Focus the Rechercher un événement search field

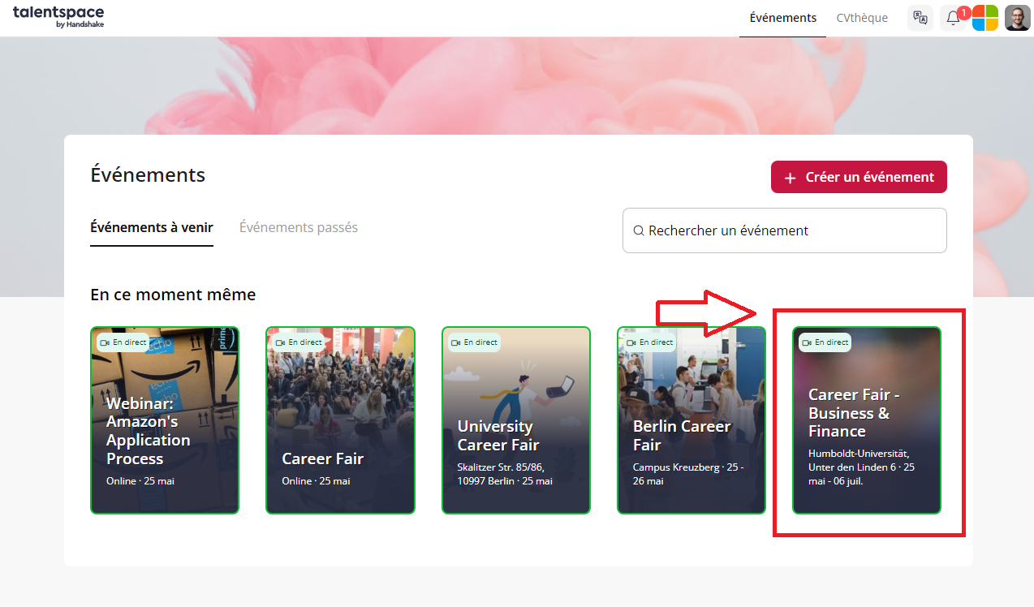coord(785,230)
